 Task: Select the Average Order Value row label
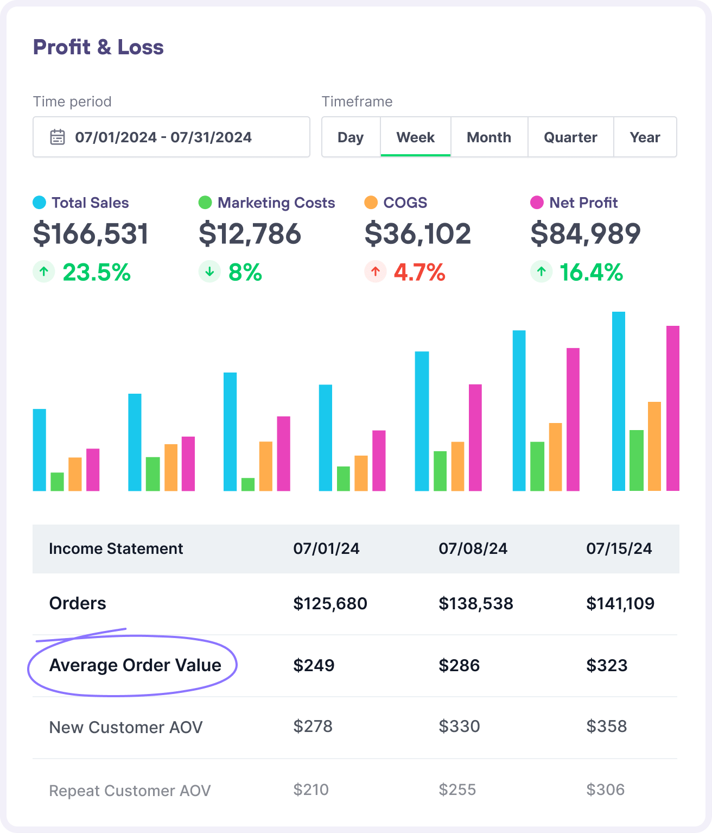tap(135, 665)
